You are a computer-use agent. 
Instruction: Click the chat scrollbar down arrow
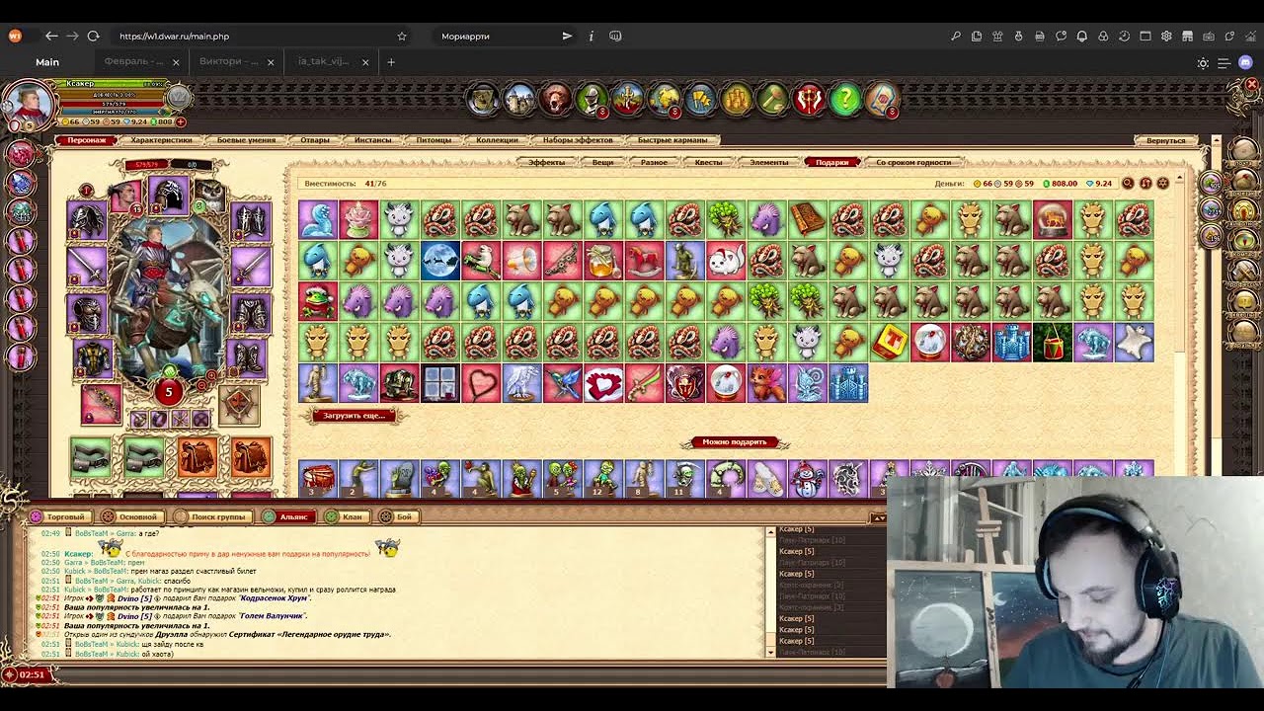coord(771,652)
